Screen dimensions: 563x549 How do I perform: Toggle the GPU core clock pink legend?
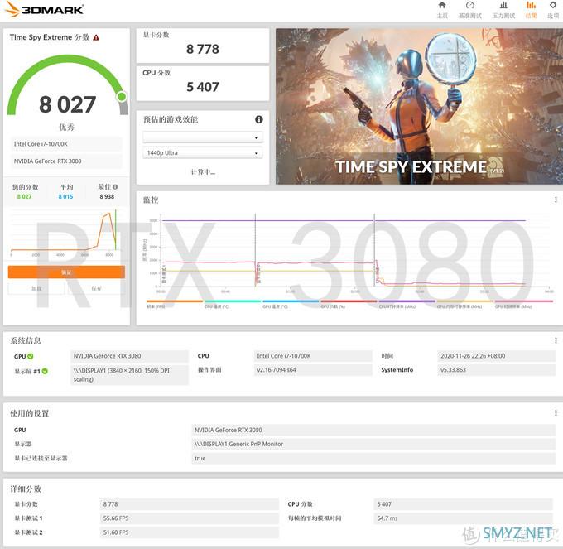[523, 304]
